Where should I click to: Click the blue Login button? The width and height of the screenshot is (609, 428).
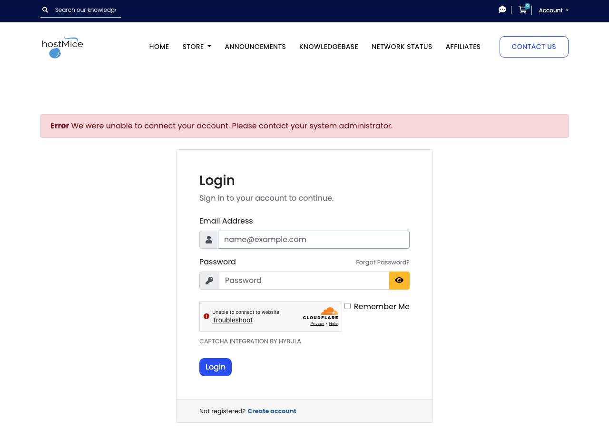216,367
